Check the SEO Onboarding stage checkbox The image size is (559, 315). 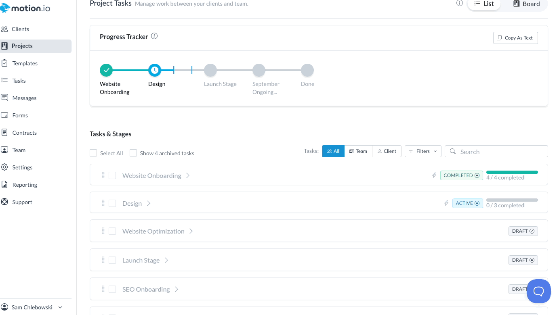tap(112, 289)
